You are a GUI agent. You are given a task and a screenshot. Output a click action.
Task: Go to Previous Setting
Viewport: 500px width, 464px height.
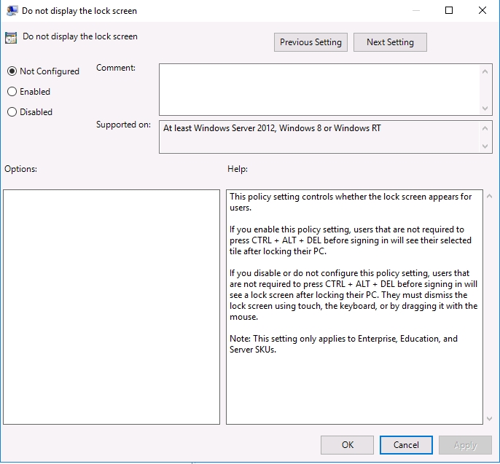[x=310, y=42]
